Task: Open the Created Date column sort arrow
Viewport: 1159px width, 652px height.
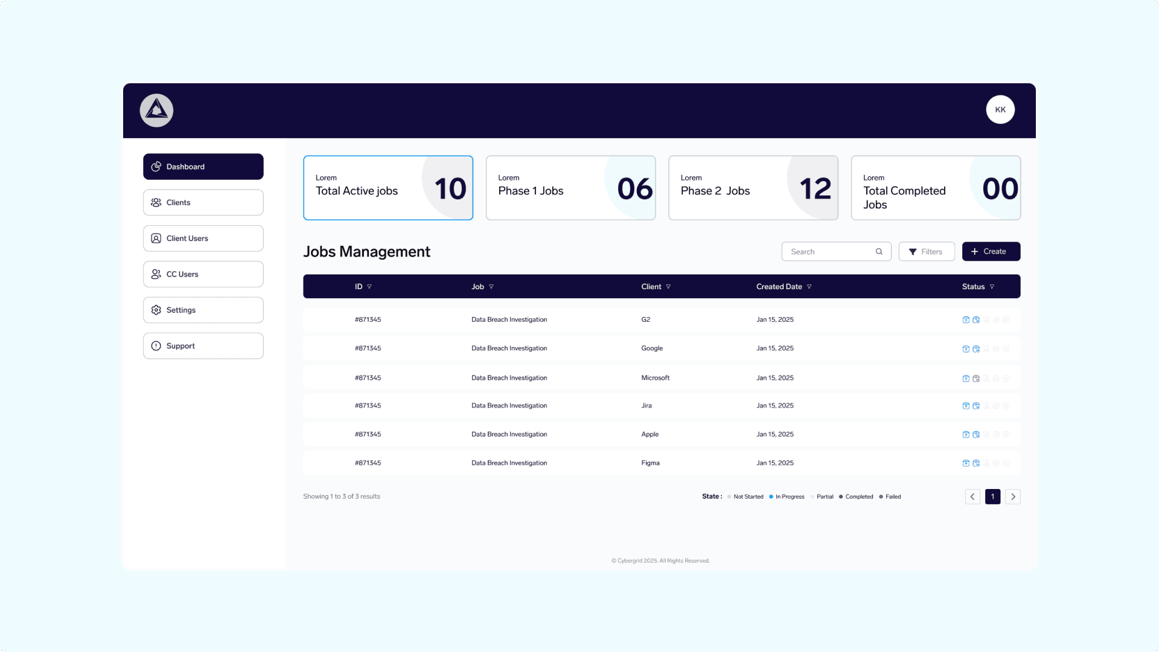Action: pos(809,287)
